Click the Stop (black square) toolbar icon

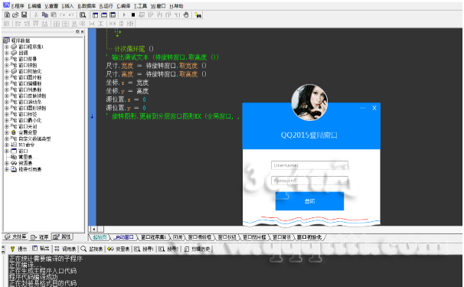pos(133,15)
